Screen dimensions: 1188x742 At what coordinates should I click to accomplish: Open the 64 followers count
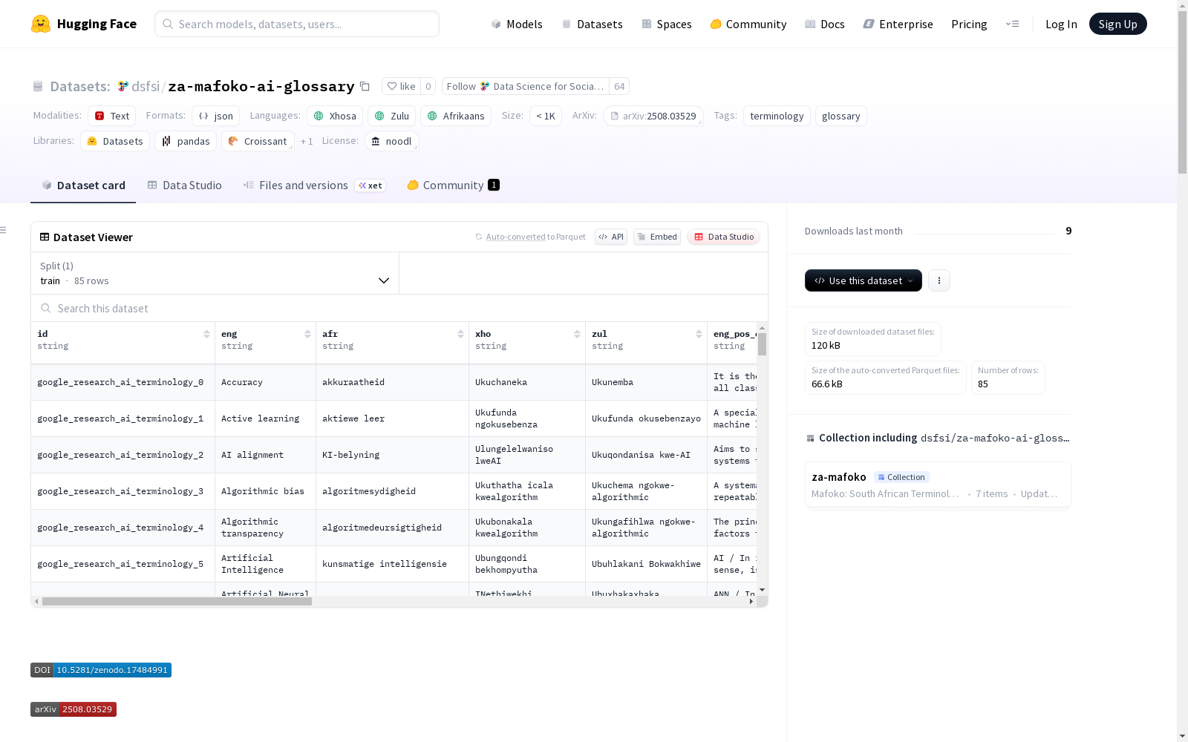[619, 86]
